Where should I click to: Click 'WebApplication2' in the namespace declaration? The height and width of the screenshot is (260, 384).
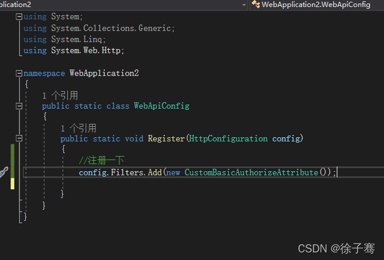click(104, 73)
